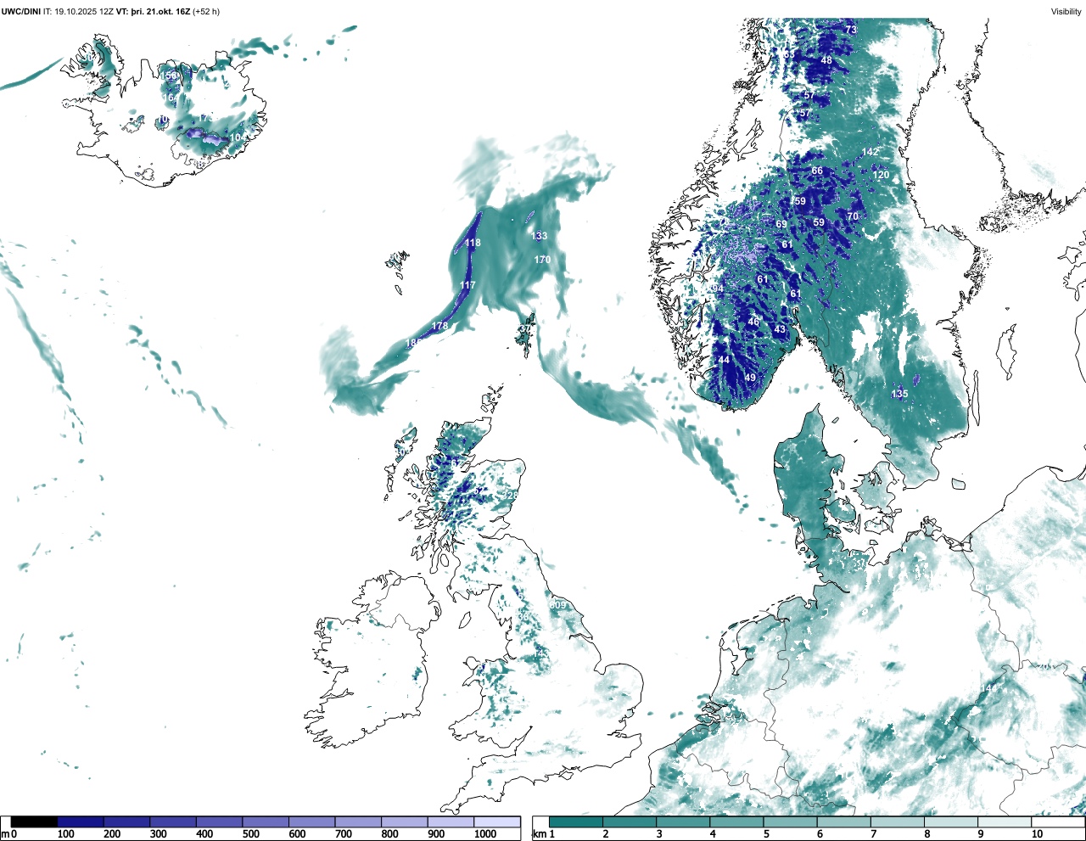Click the value '44' over southern Norway

pos(724,360)
